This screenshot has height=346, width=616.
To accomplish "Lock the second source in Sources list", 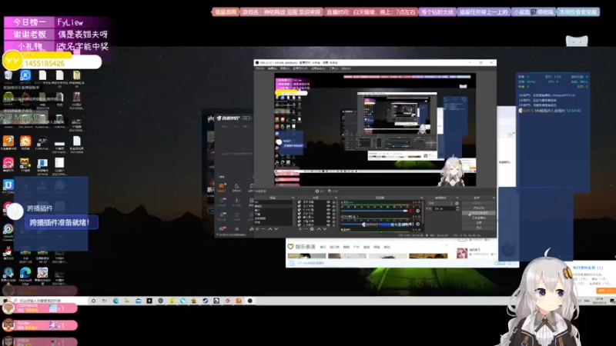I will point(333,206).
